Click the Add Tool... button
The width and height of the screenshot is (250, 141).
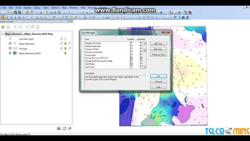point(158,44)
